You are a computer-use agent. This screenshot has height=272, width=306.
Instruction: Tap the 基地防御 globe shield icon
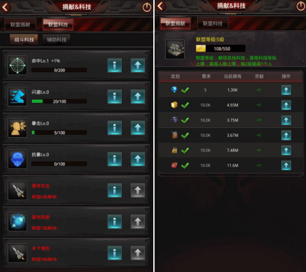18,221
